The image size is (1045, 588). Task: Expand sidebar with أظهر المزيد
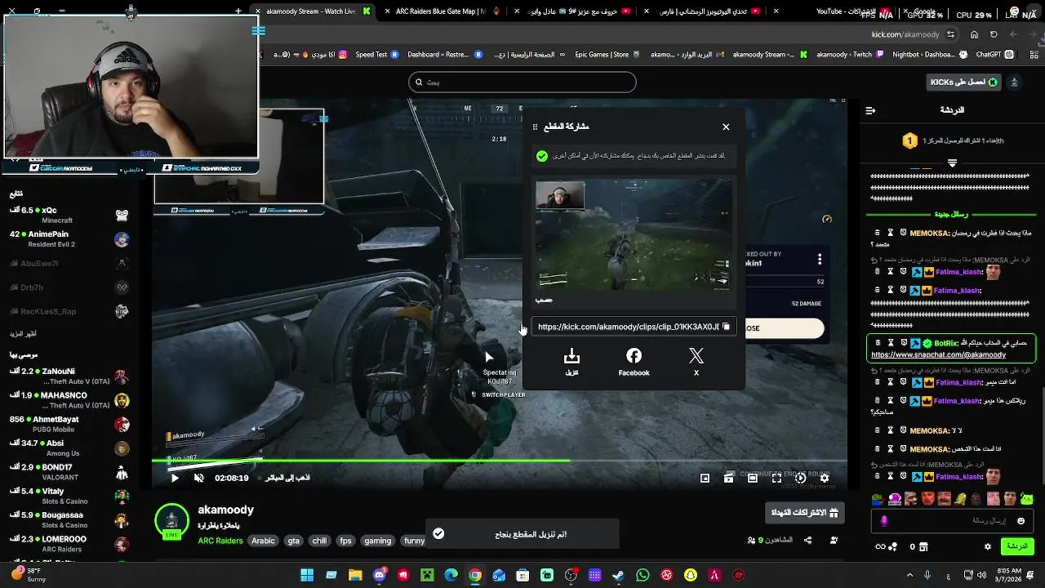23,334
